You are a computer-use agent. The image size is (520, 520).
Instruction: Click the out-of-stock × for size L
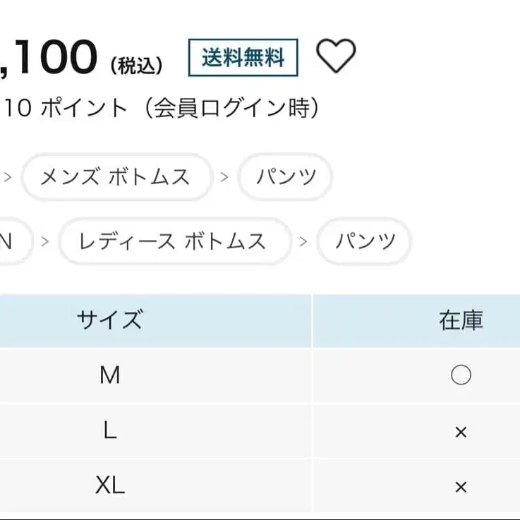(461, 432)
